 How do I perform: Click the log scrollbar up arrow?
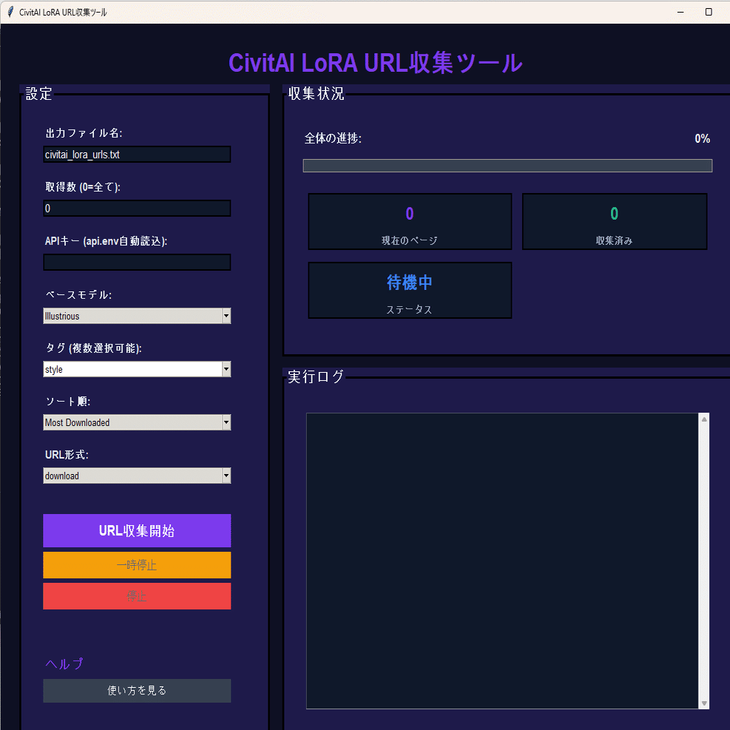point(704,419)
